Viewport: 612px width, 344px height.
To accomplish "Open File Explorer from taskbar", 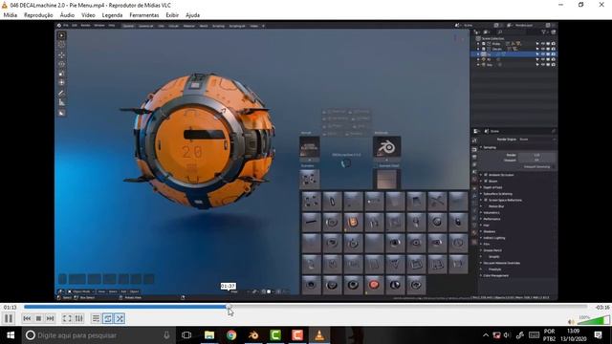I will point(209,335).
